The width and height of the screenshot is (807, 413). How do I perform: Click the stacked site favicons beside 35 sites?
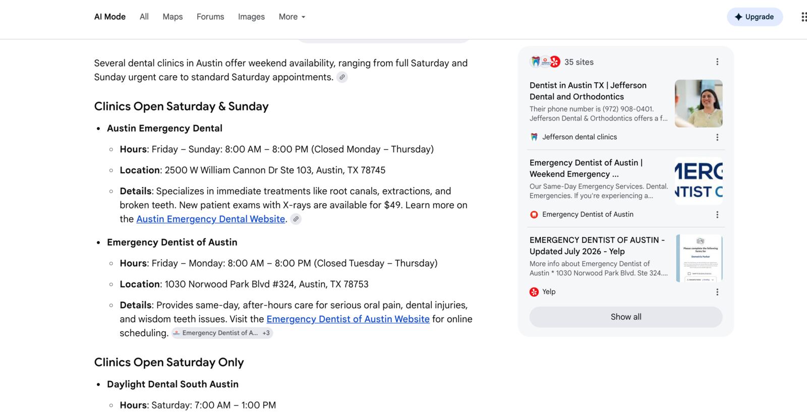pyautogui.click(x=545, y=62)
